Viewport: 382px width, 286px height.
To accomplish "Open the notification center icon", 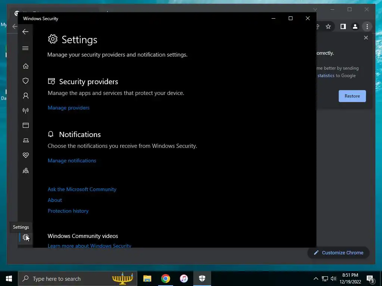I will click(x=370, y=279).
